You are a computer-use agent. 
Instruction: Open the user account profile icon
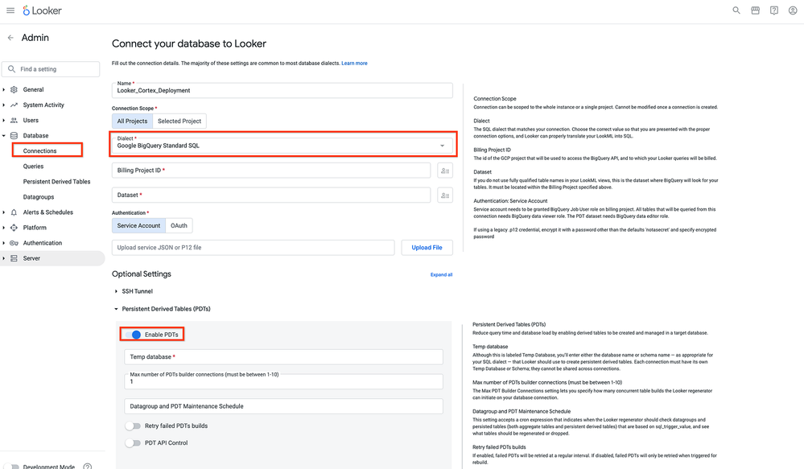tap(793, 10)
